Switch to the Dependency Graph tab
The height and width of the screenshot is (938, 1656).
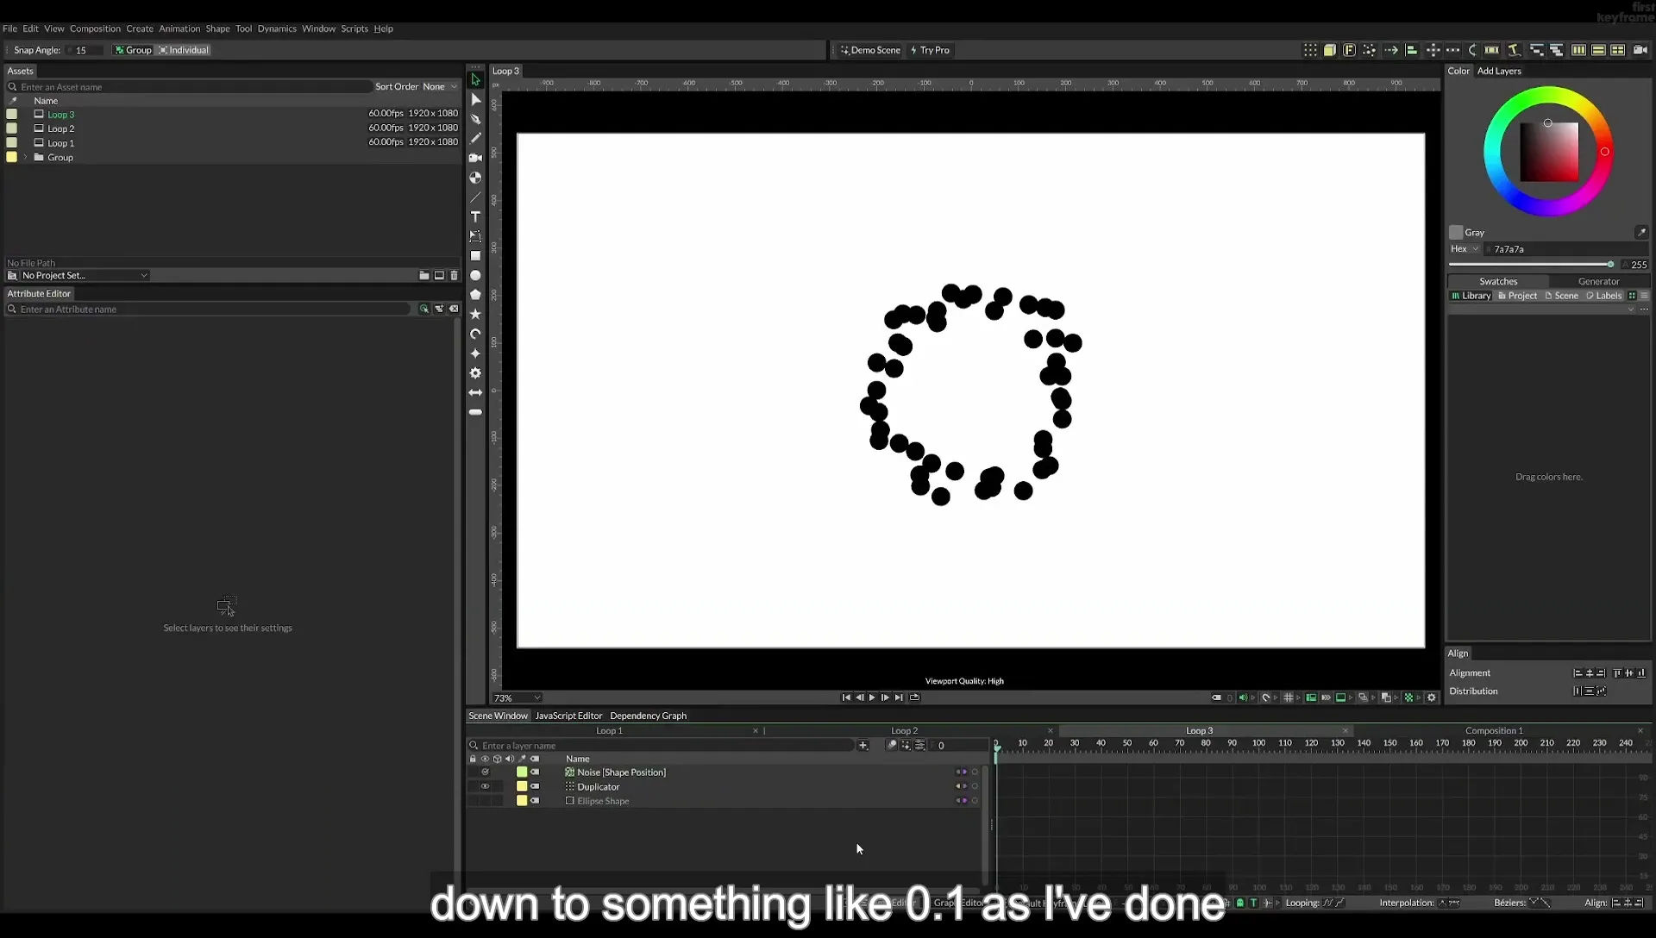click(648, 716)
